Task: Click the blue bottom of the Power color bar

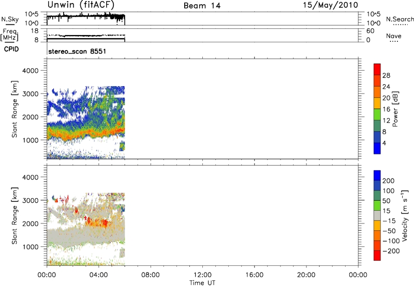Action: pyautogui.click(x=377, y=148)
